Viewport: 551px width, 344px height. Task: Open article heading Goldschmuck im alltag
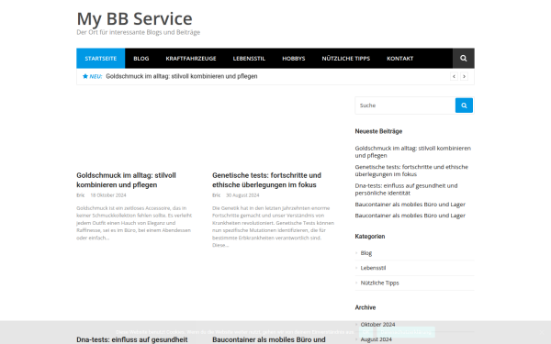click(126, 180)
